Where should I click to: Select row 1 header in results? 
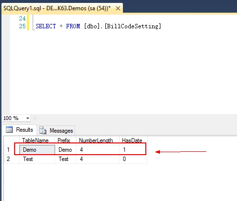click(x=12, y=150)
